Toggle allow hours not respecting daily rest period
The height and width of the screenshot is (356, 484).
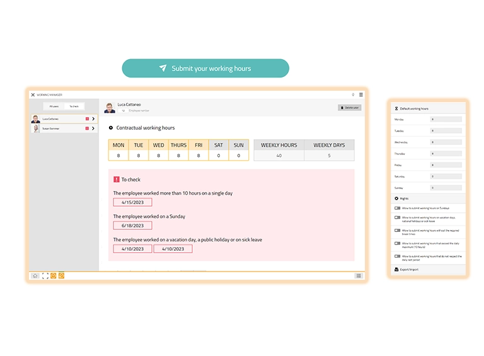[x=397, y=256]
